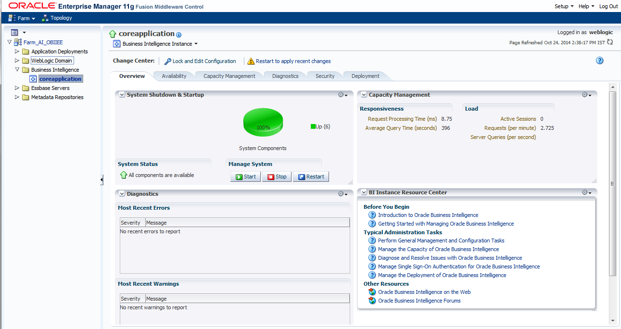This screenshot has height=329, width=621.
Task: Click the Business Intelligence Instance menu icon
Action: tap(116, 44)
